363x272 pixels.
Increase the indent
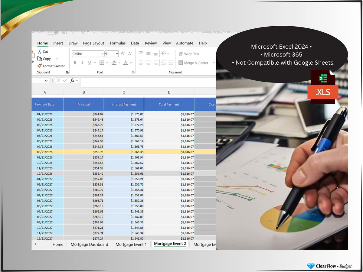pyautogui.click(x=171, y=63)
